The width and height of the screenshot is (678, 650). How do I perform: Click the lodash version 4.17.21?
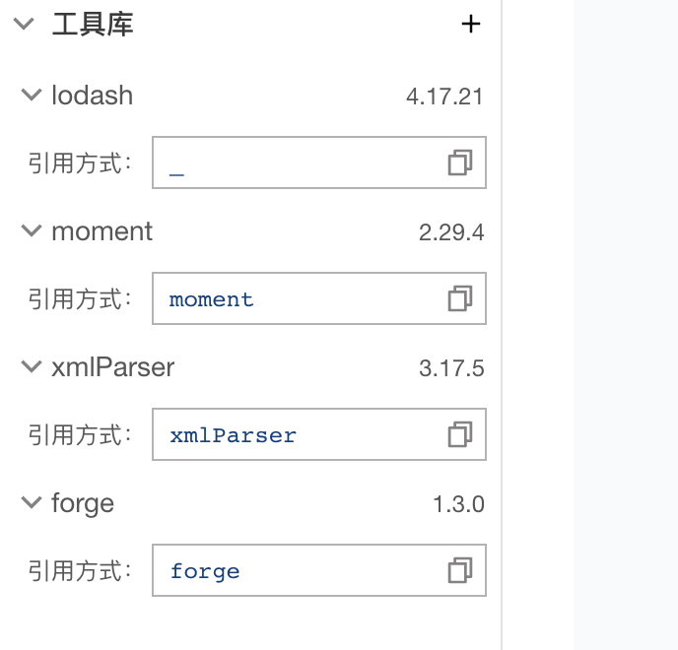click(x=444, y=97)
